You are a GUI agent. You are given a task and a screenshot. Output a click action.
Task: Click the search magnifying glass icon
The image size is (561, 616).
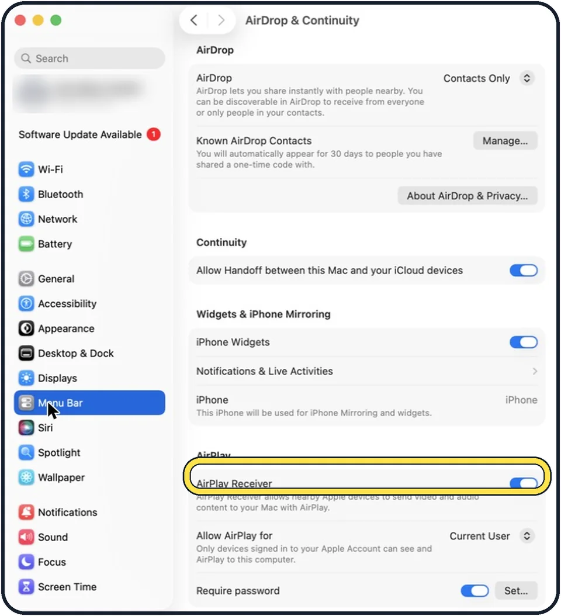[26, 58]
